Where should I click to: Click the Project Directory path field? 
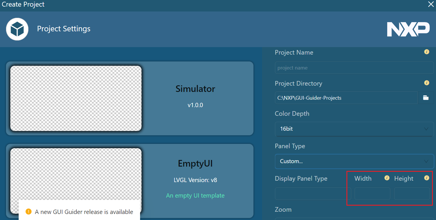pos(346,98)
